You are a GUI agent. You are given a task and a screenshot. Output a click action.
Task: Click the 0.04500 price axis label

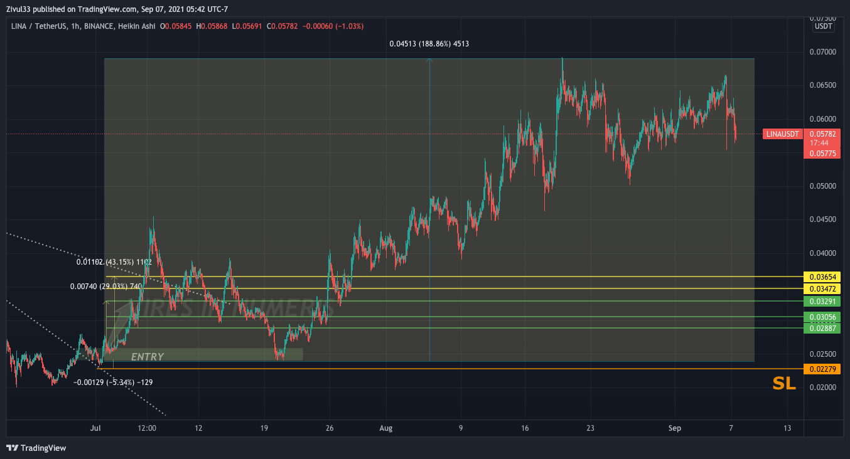click(x=822, y=219)
